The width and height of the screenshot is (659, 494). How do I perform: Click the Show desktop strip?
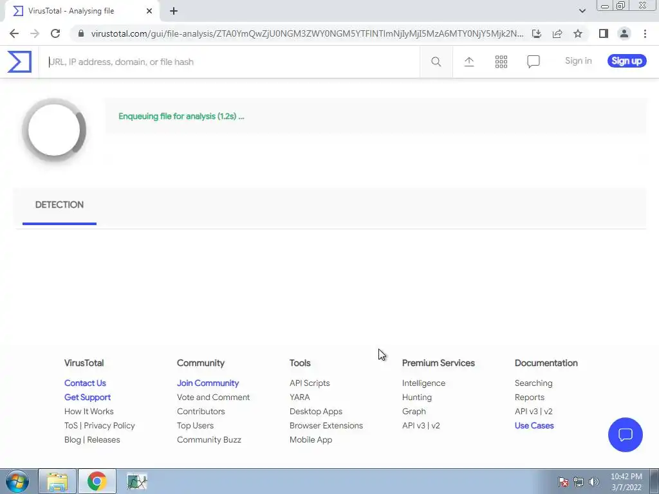point(654,482)
